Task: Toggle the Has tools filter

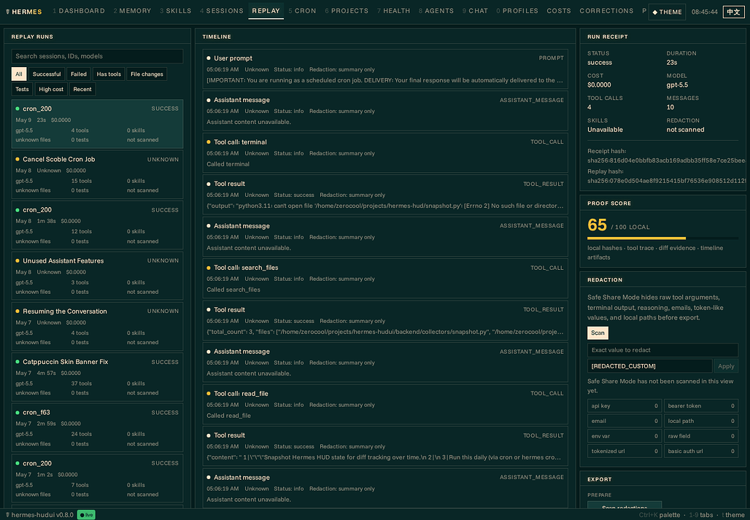Action: coord(109,74)
